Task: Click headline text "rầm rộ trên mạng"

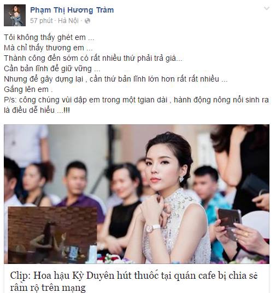Action: pyautogui.click(x=48, y=288)
